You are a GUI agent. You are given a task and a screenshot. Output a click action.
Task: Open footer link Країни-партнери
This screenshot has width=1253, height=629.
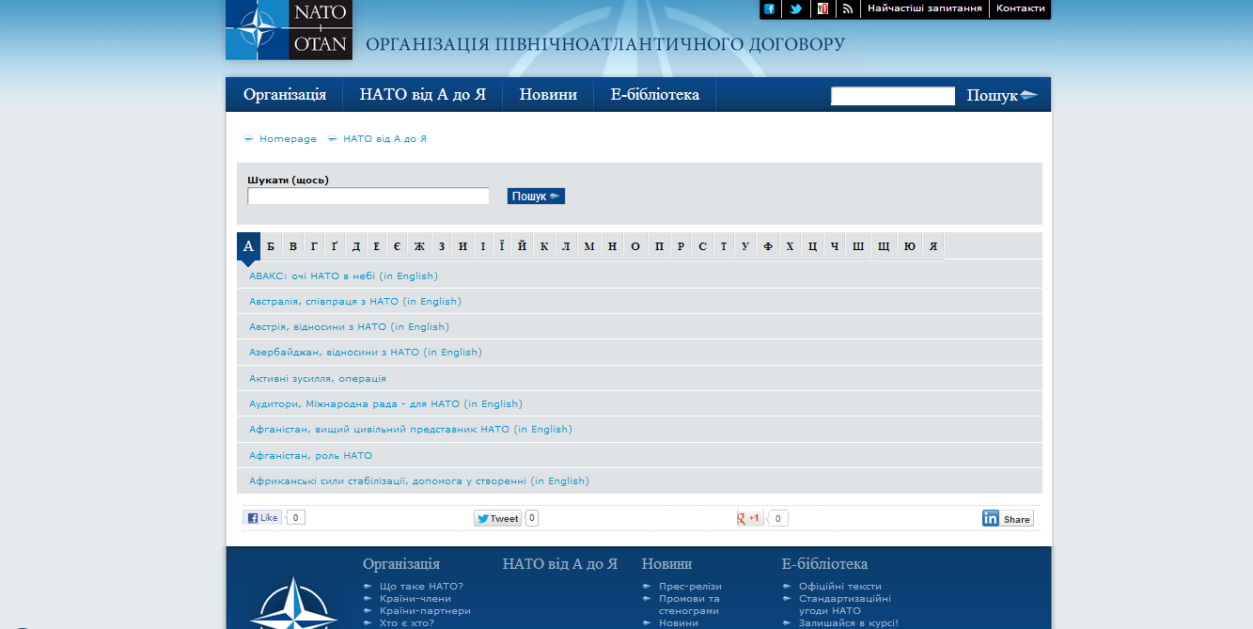coord(425,610)
